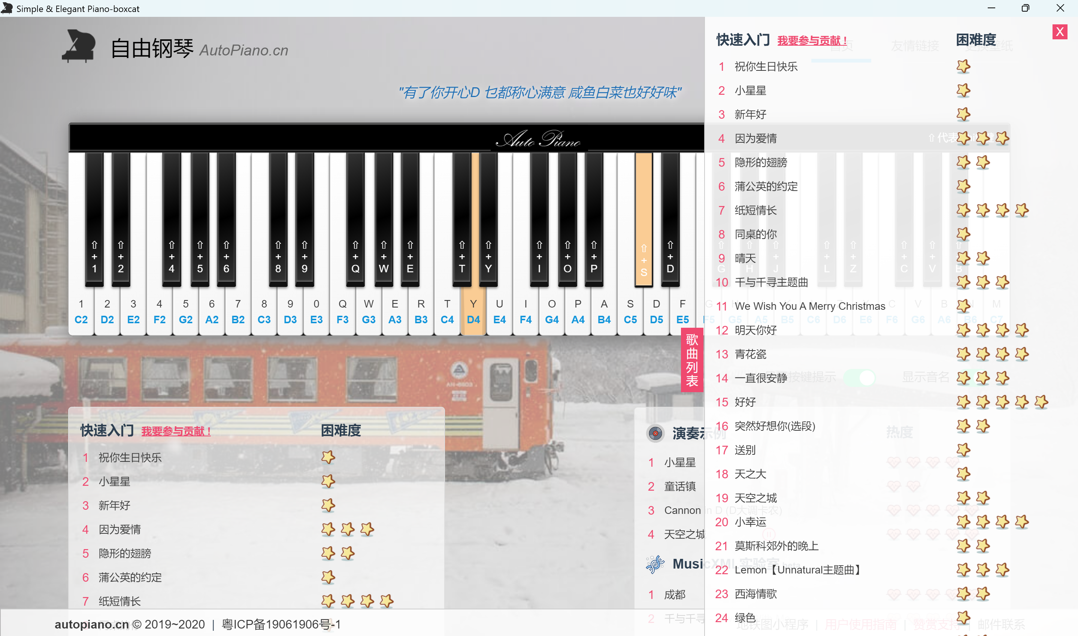
Task: Open 童话镇 in the 演奏示例 list
Action: click(679, 487)
